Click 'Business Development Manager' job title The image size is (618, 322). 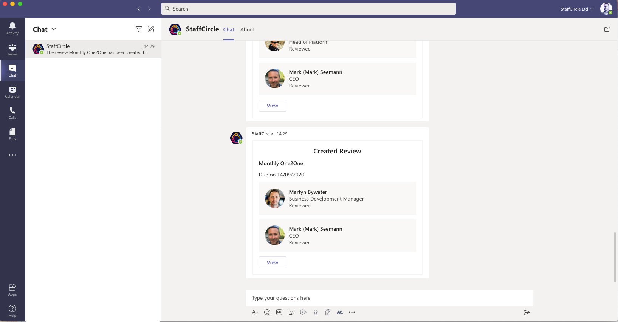pos(327,199)
